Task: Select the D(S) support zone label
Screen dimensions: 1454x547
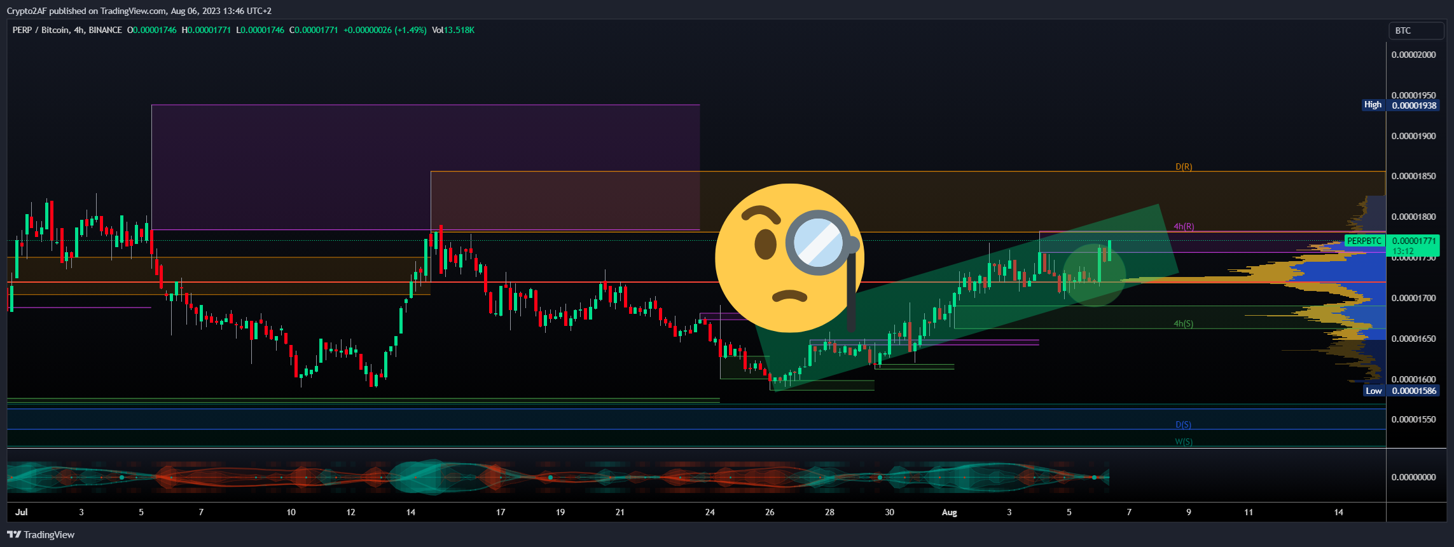Action: (1184, 424)
